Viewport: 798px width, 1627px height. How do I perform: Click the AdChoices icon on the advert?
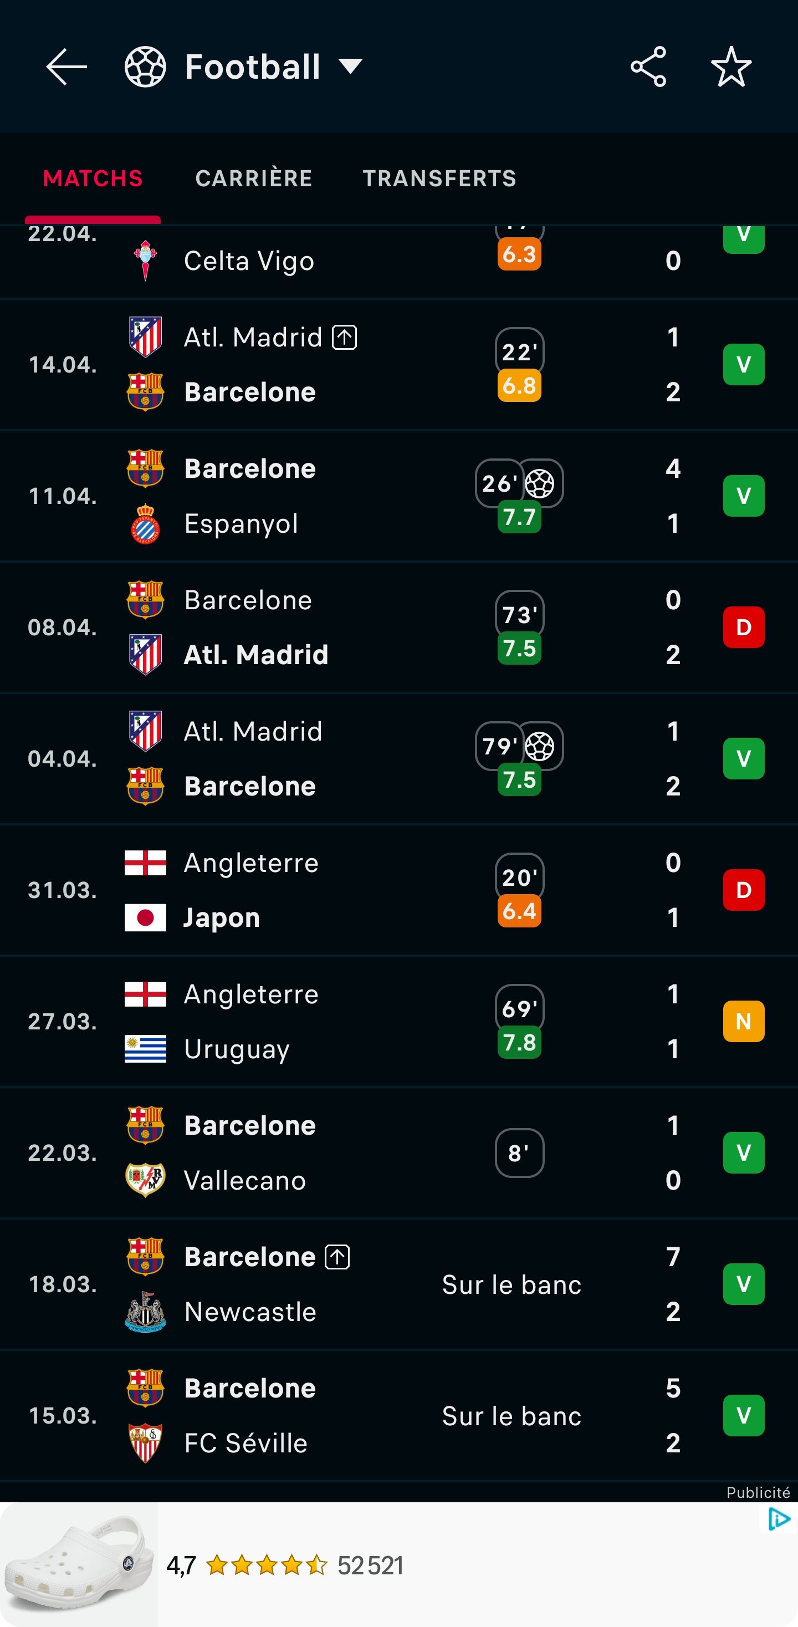(x=779, y=1519)
